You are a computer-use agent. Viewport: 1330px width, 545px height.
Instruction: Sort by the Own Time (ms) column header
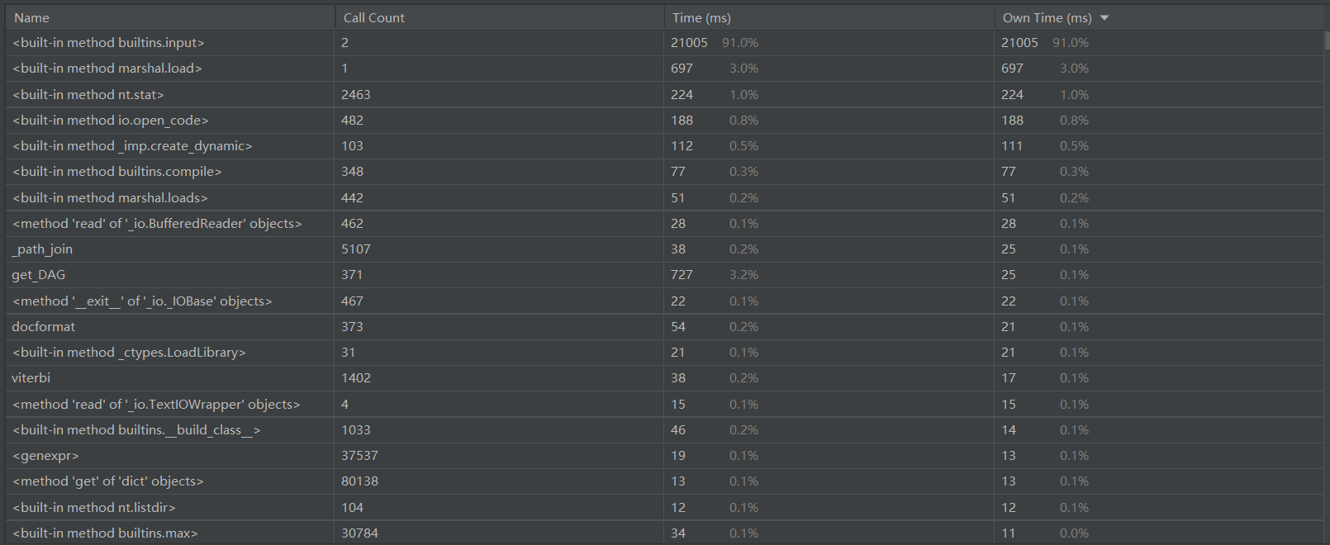[1159, 17]
